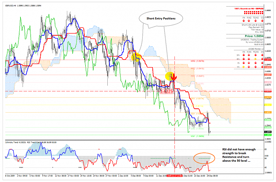The height and width of the screenshot is (182, 276).
Task: Click the 'Price: 1.5894' readout
Action: 254,36
